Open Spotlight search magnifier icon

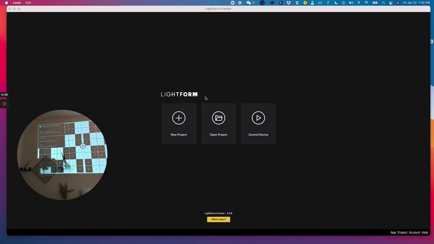click(x=383, y=3)
